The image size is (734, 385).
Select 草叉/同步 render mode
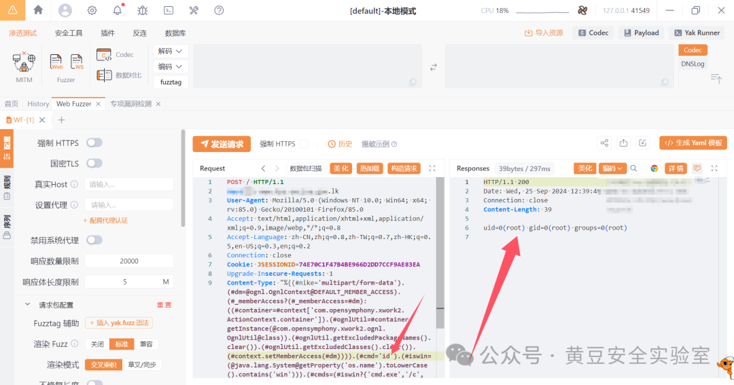(142, 365)
